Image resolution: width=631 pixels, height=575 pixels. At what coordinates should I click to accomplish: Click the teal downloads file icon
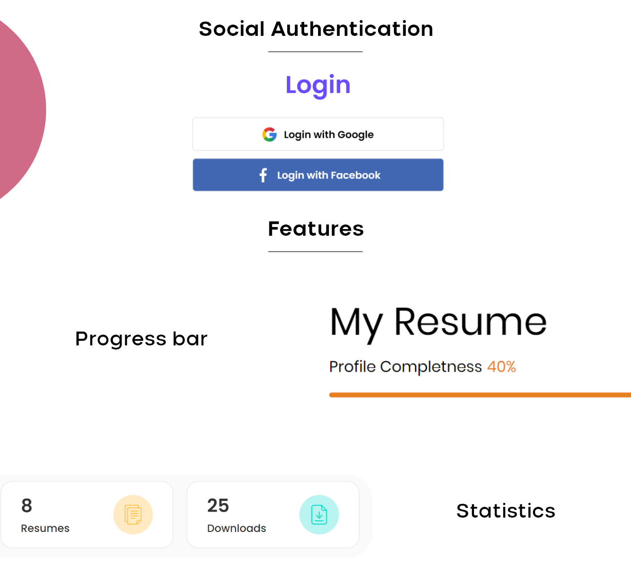coord(319,515)
